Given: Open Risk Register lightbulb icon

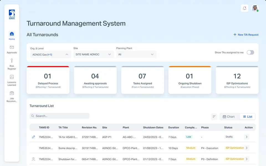Looking at the screenshot, I should pos(12,61).
